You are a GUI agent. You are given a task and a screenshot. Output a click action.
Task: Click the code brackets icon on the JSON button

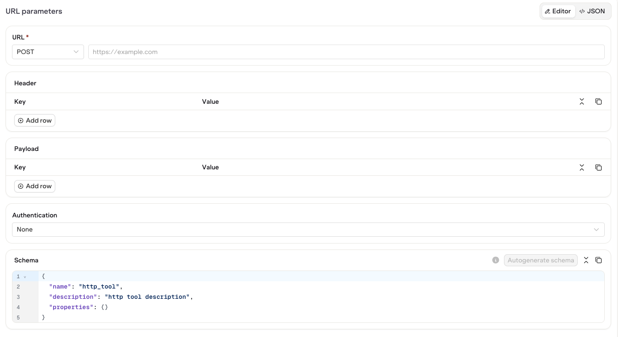coord(582,11)
